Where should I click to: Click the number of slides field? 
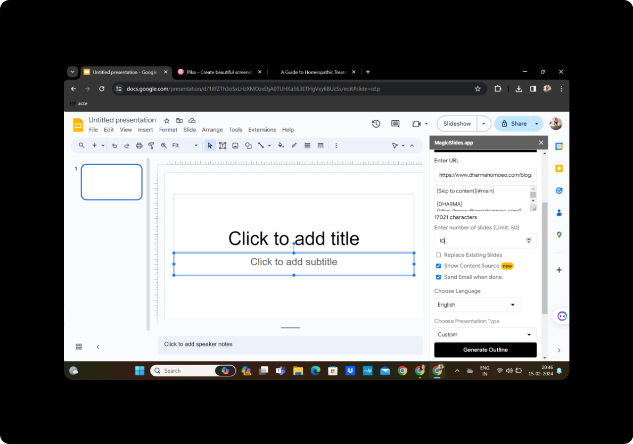tap(485, 241)
